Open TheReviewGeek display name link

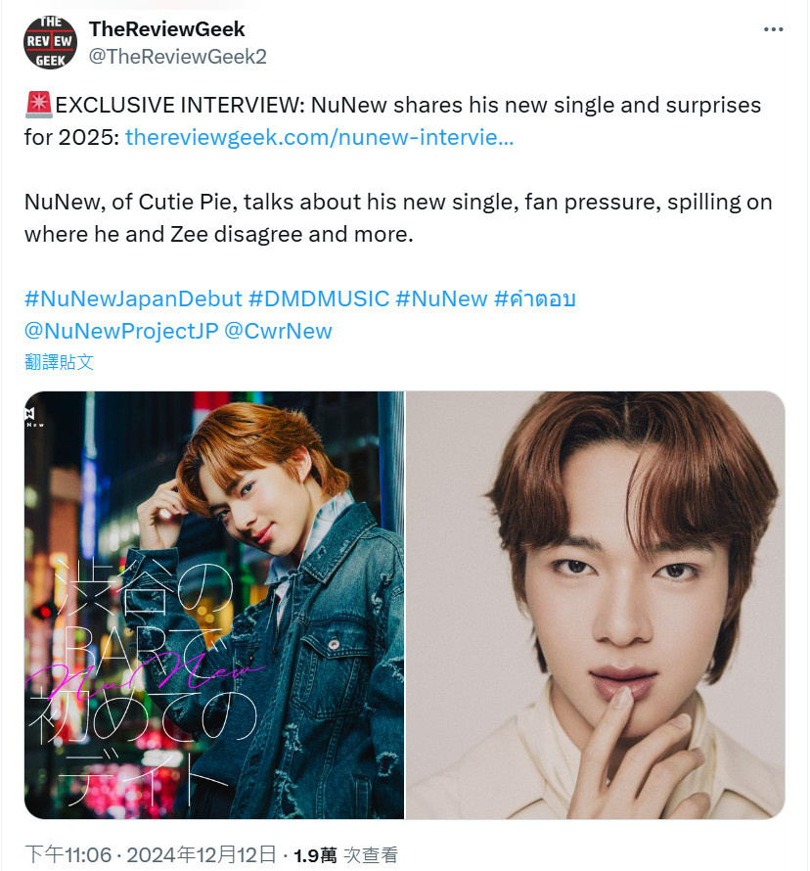[166, 29]
